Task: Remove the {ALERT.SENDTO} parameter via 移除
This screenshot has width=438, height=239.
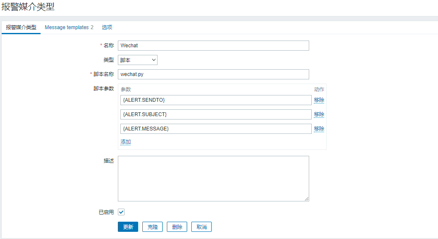Action: (x=319, y=100)
